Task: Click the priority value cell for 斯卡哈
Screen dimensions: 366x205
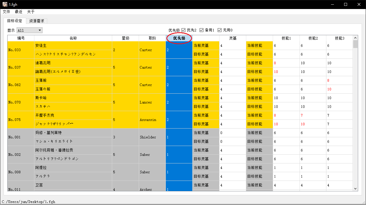Action: (x=179, y=102)
